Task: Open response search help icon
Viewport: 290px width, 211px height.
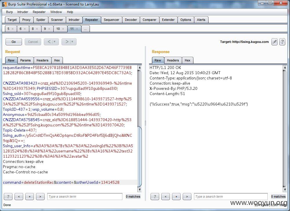Action: point(155,197)
